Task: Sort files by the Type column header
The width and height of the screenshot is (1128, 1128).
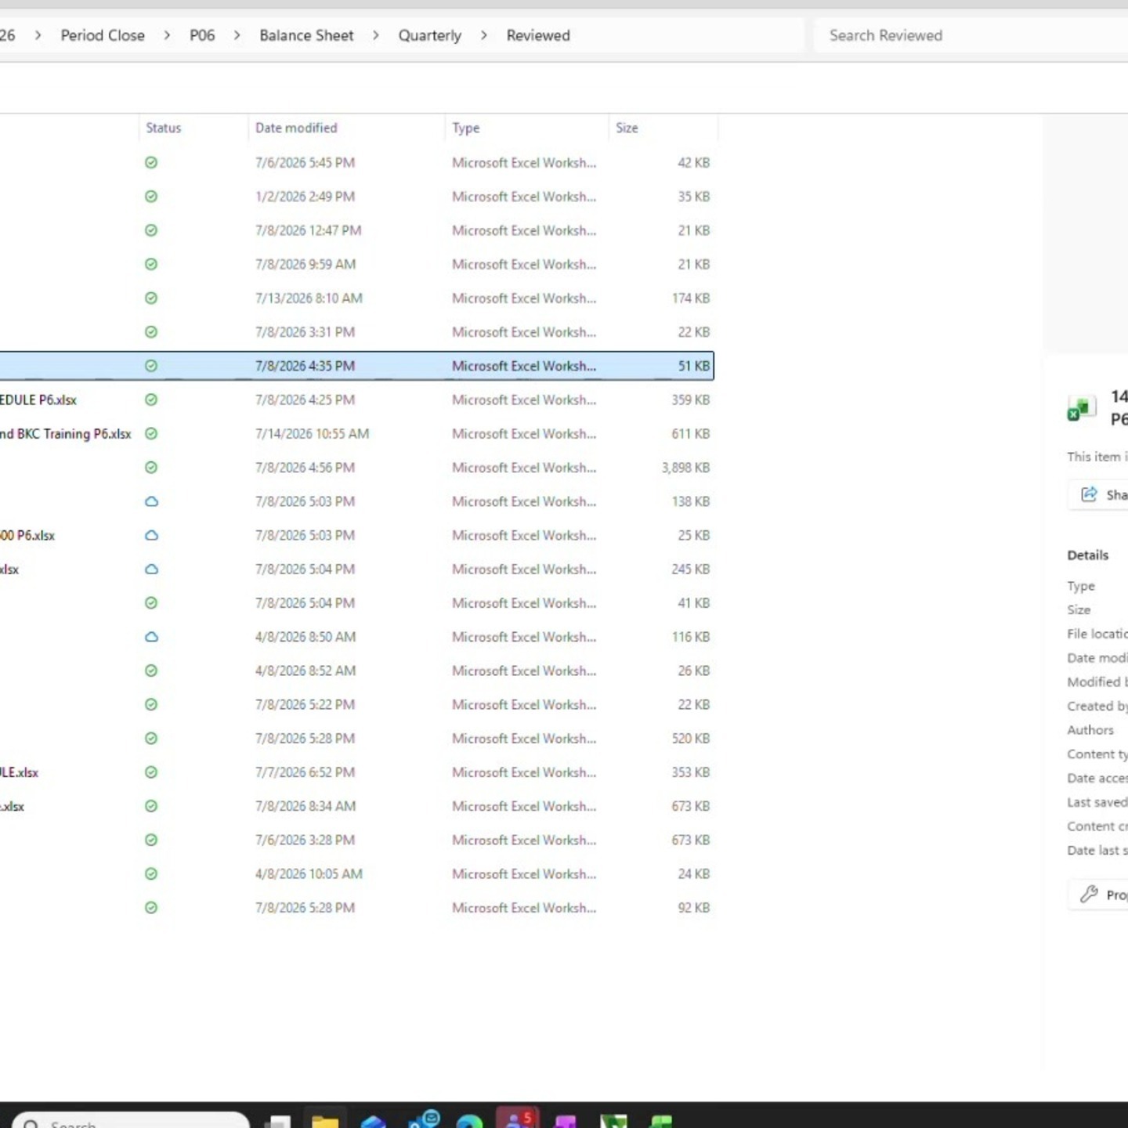Action: coord(465,128)
